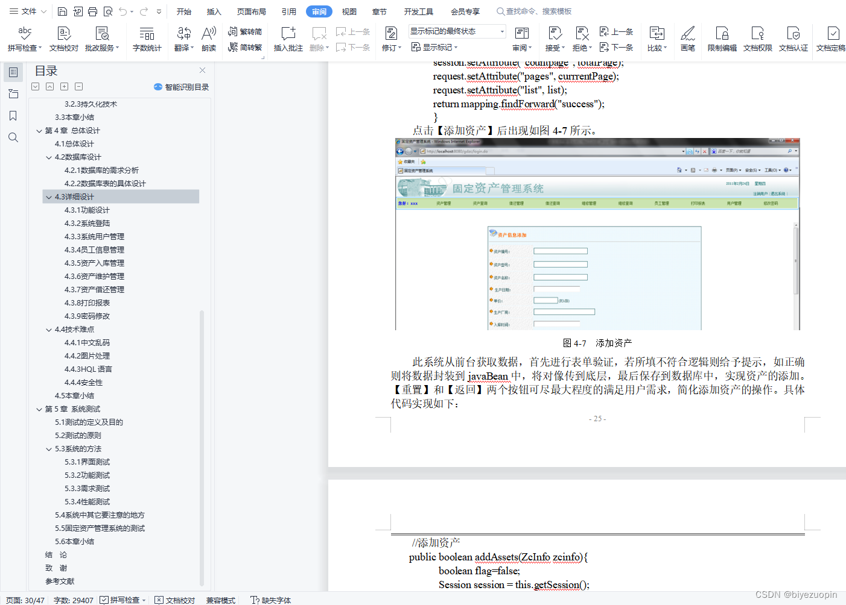
Task: Collapse the 第4章 总体设计 outline node
Action: point(39,131)
